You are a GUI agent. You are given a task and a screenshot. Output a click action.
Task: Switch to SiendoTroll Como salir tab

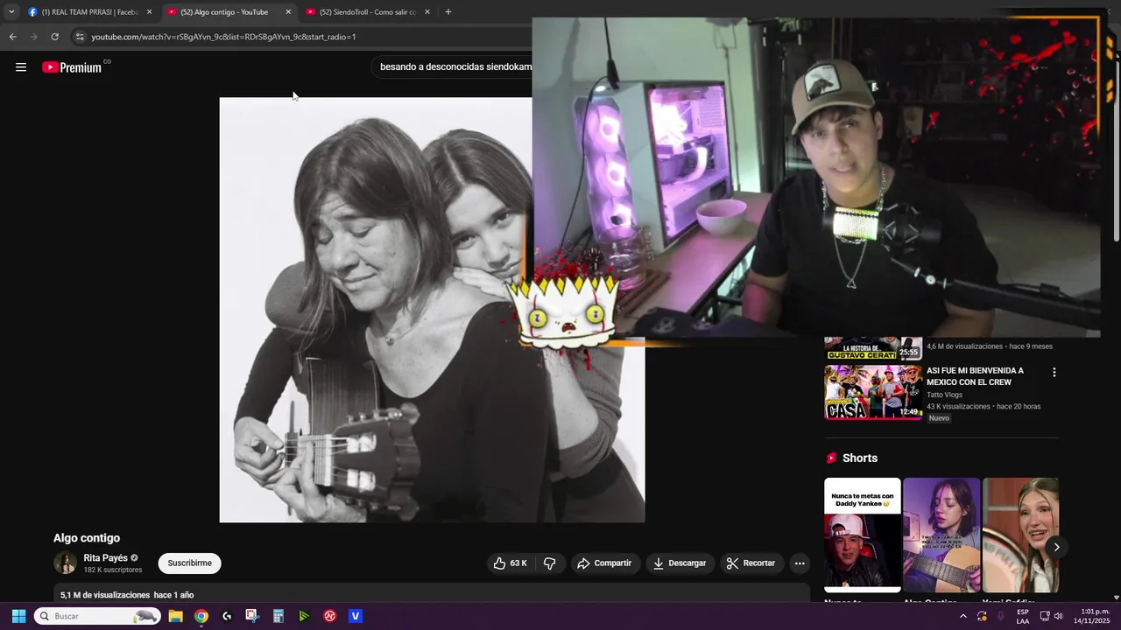(x=368, y=12)
